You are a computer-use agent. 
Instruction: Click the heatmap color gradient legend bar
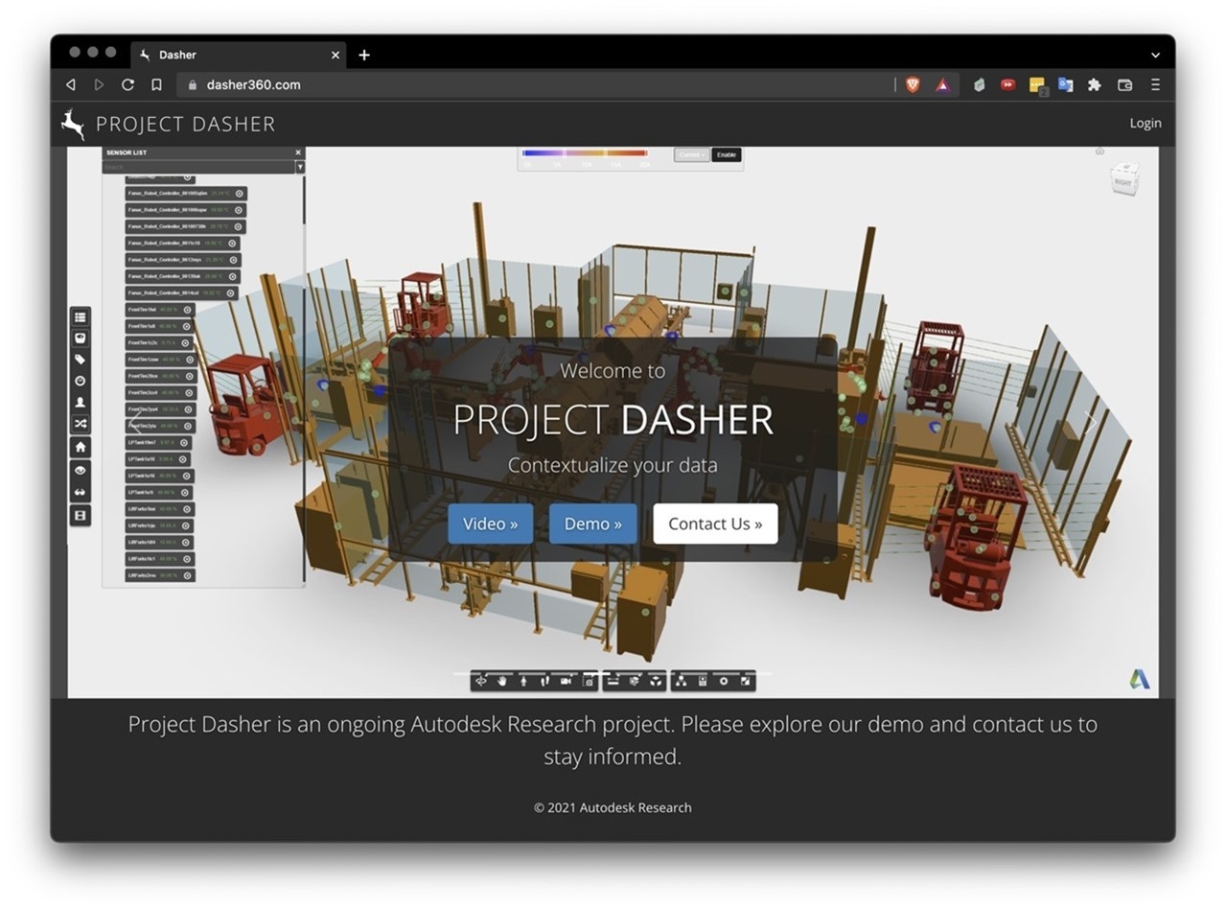point(585,152)
